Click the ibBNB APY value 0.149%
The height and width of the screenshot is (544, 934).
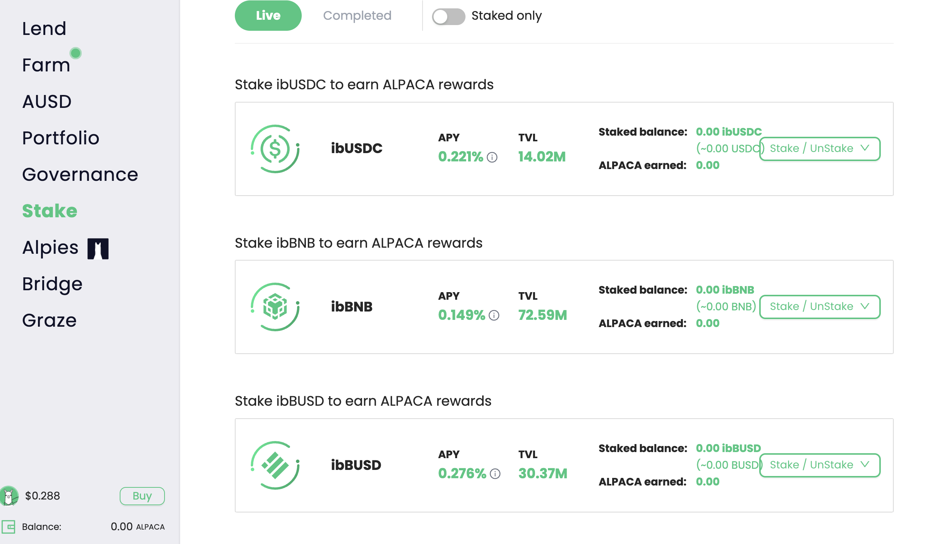(x=462, y=315)
